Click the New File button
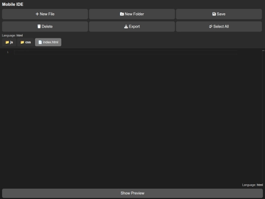This screenshot has height=199, width=265. [x=45, y=14]
